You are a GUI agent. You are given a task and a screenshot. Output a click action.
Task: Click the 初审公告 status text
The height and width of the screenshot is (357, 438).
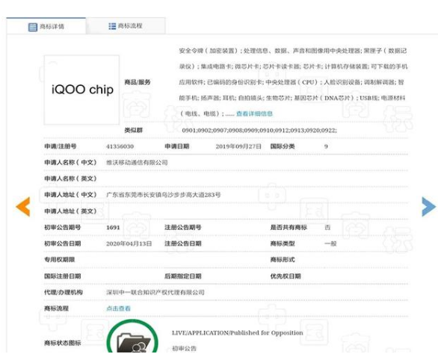[185, 348]
